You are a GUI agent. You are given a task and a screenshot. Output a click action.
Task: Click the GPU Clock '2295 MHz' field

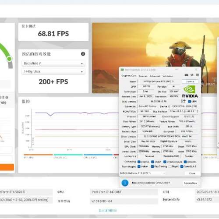click(x=144, y=146)
